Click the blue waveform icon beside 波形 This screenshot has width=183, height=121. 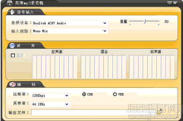tap(12, 46)
